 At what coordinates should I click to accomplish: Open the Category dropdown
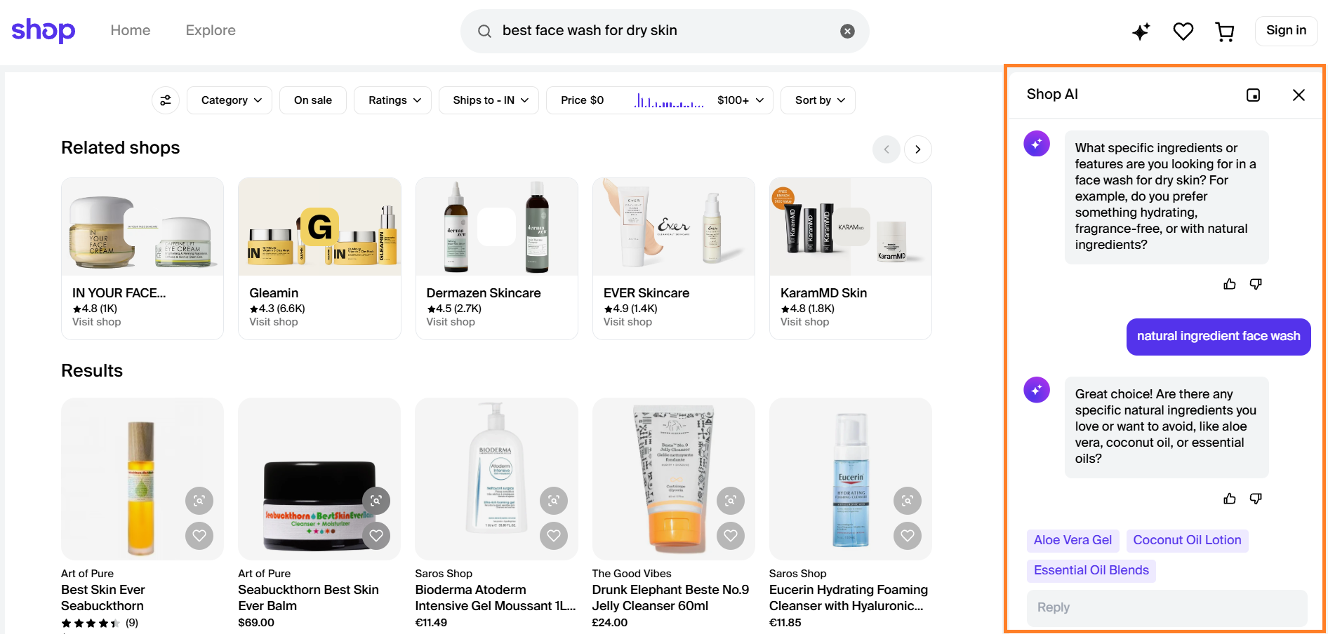click(x=229, y=100)
